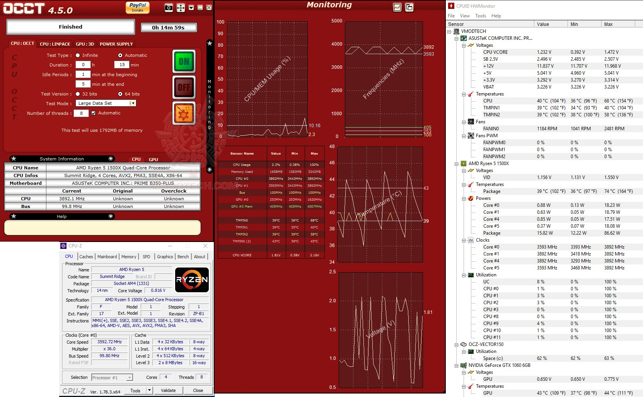The width and height of the screenshot is (643, 397).
Task: Collapse the Help panel arrow
Action: (111, 216)
